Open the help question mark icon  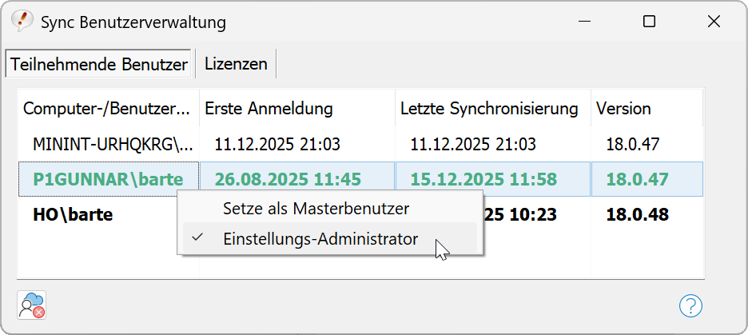click(690, 305)
